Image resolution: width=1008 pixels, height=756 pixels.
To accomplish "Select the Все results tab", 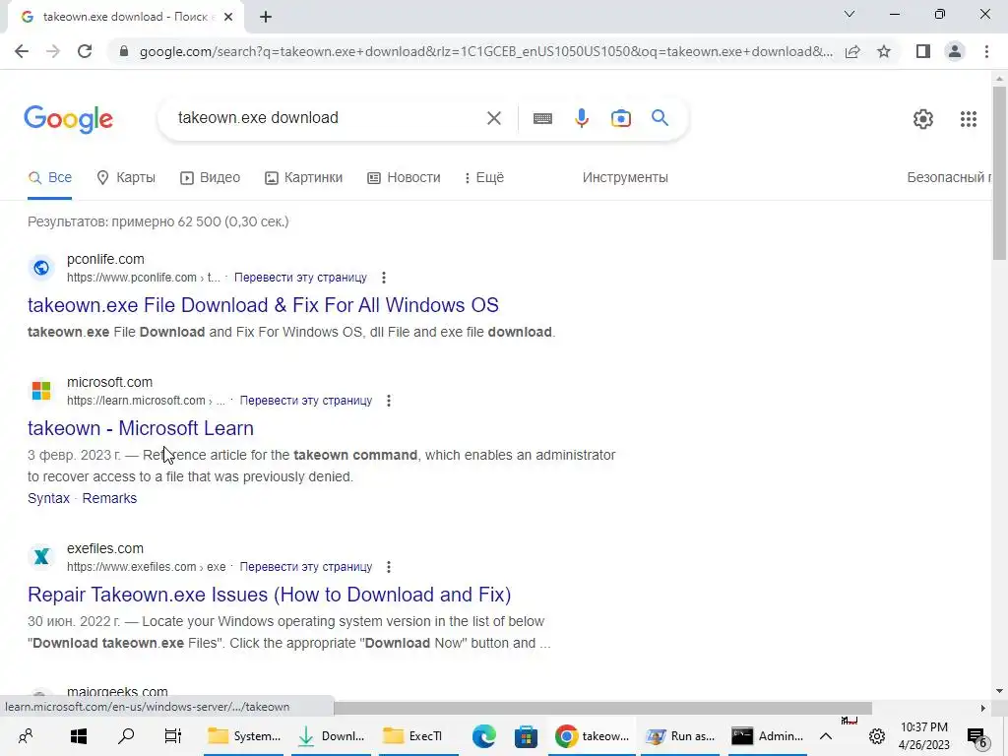I will coord(49,177).
